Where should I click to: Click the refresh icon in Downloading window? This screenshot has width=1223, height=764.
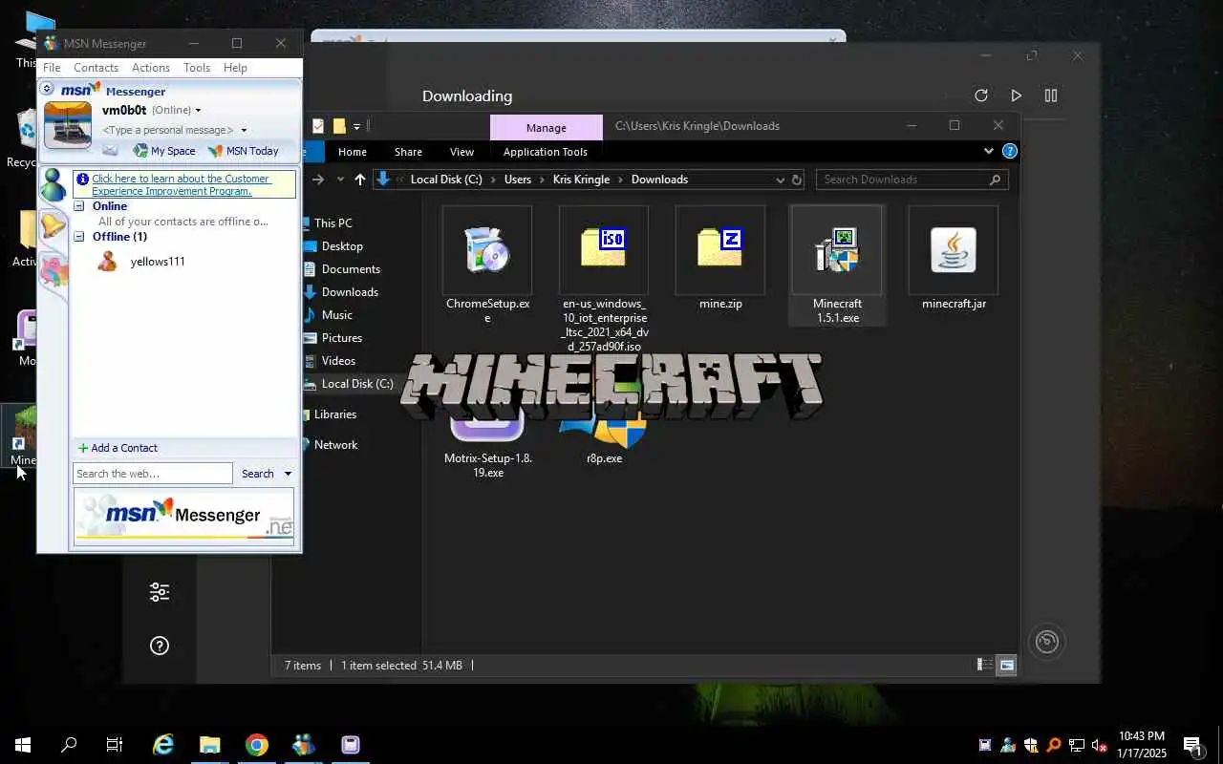click(x=980, y=95)
